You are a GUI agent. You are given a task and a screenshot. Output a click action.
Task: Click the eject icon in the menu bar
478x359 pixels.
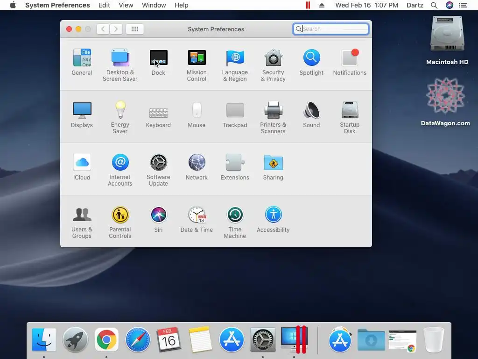coord(322,5)
